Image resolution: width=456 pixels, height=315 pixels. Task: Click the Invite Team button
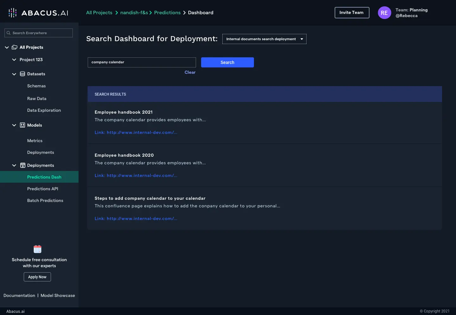(351, 13)
